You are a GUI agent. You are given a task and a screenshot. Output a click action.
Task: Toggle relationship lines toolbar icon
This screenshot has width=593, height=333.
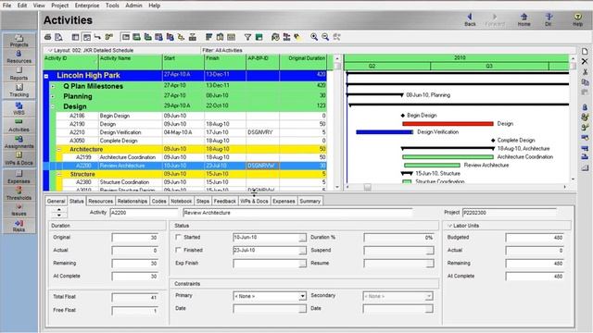pyautogui.click(x=98, y=37)
